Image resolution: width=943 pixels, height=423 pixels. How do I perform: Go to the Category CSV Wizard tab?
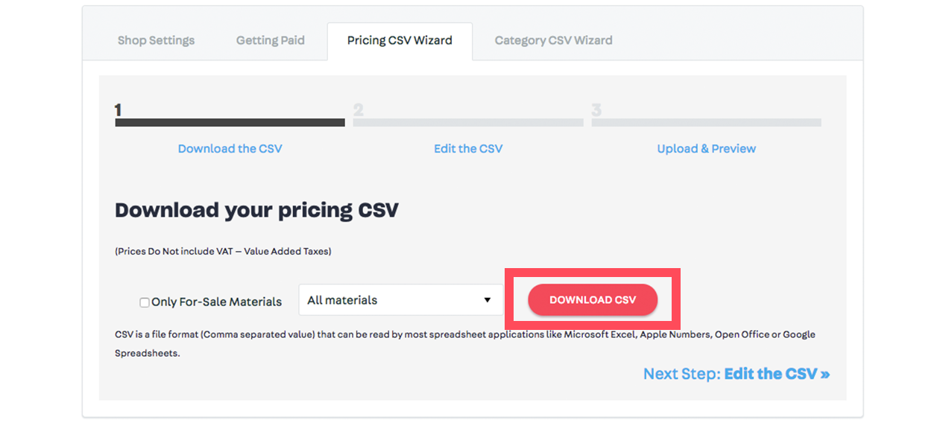pyautogui.click(x=553, y=40)
